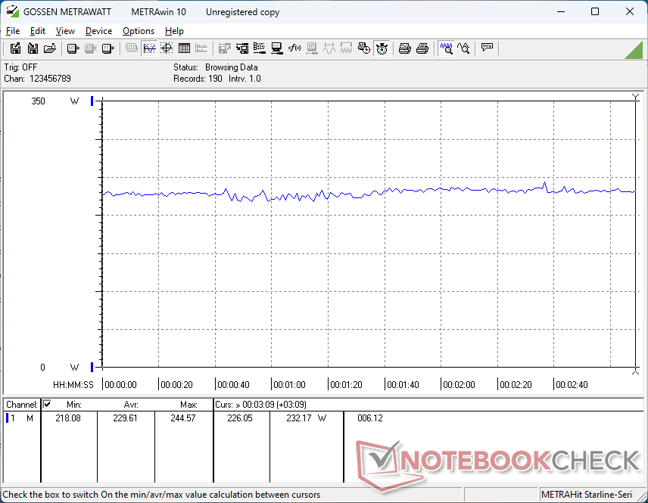Click the greyed meter disconnect icon

coord(91,48)
